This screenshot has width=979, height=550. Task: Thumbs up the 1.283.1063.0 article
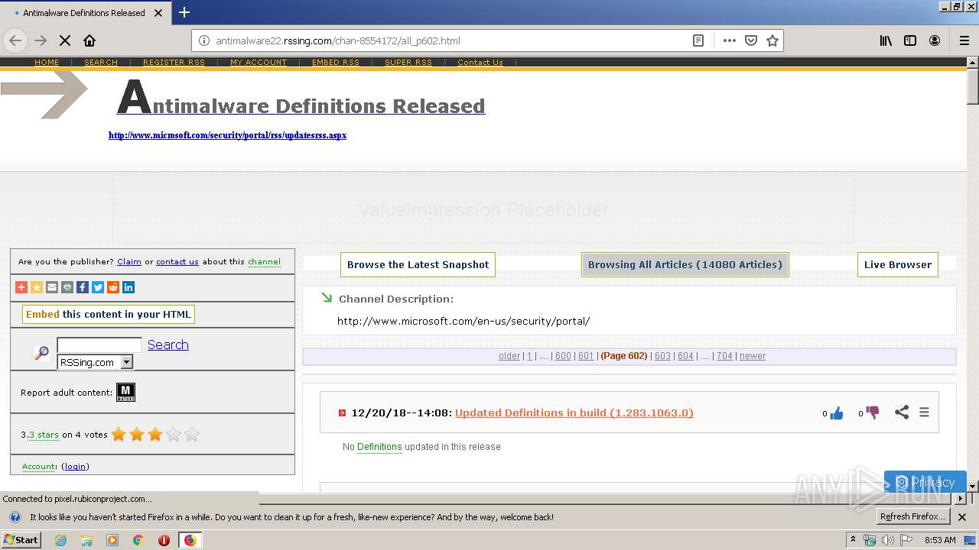tap(836, 413)
